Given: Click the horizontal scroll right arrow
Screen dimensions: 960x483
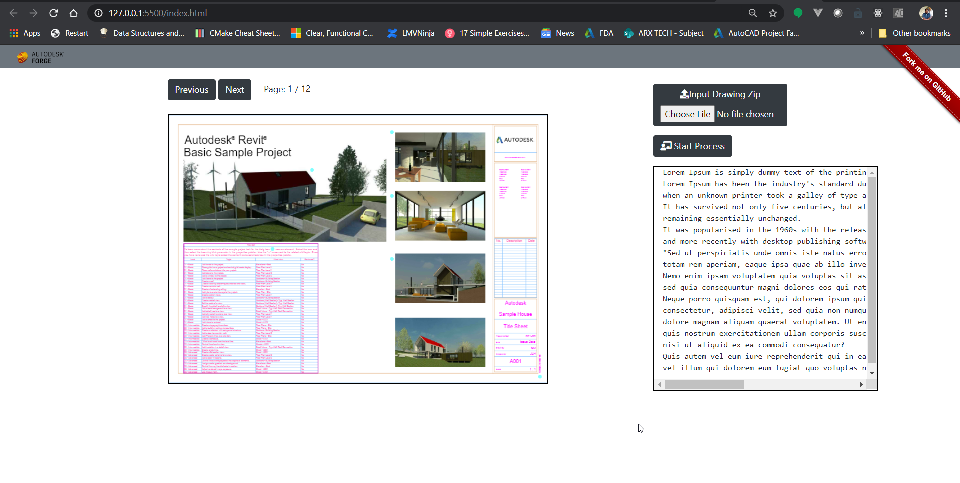Looking at the screenshot, I should pos(861,384).
